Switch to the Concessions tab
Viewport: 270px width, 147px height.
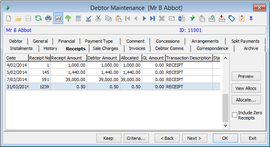click(x=167, y=41)
